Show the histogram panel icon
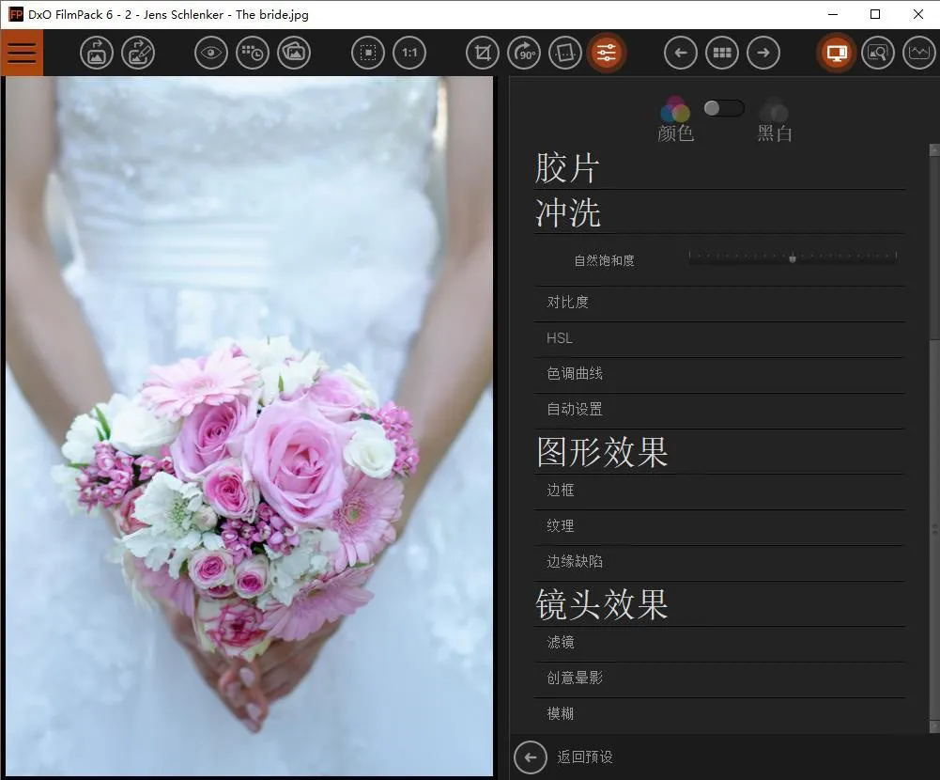The height and width of the screenshot is (780, 940). pyautogui.click(x=919, y=53)
